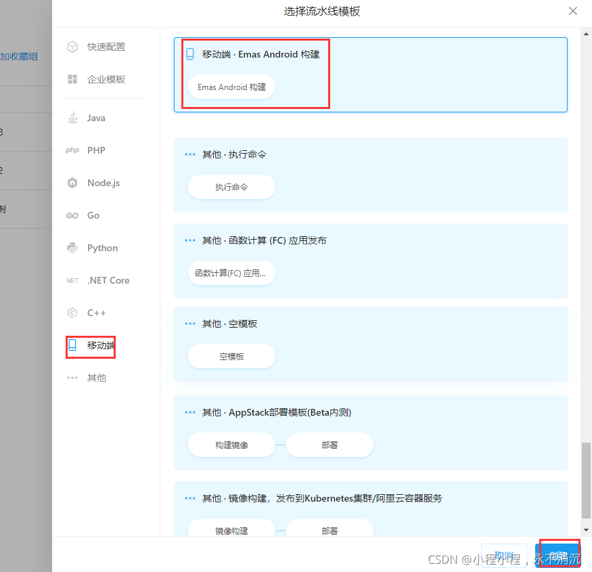Click the 快速配置 cube icon
Image resolution: width=592 pixels, height=572 pixels.
[72, 47]
